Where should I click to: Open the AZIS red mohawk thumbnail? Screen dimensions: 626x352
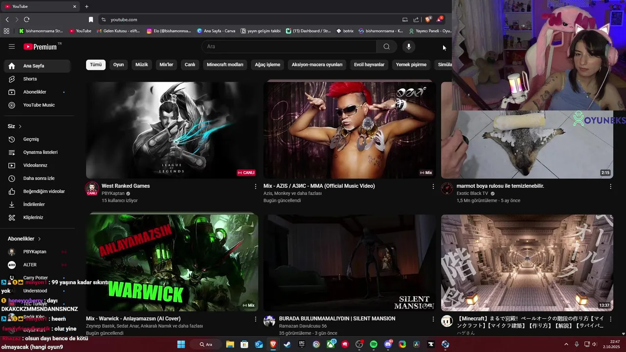[x=350, y=130]
